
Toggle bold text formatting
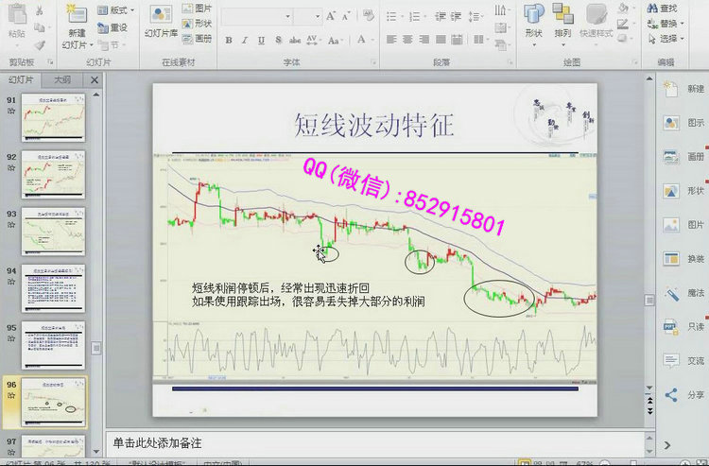pos(231,40)
